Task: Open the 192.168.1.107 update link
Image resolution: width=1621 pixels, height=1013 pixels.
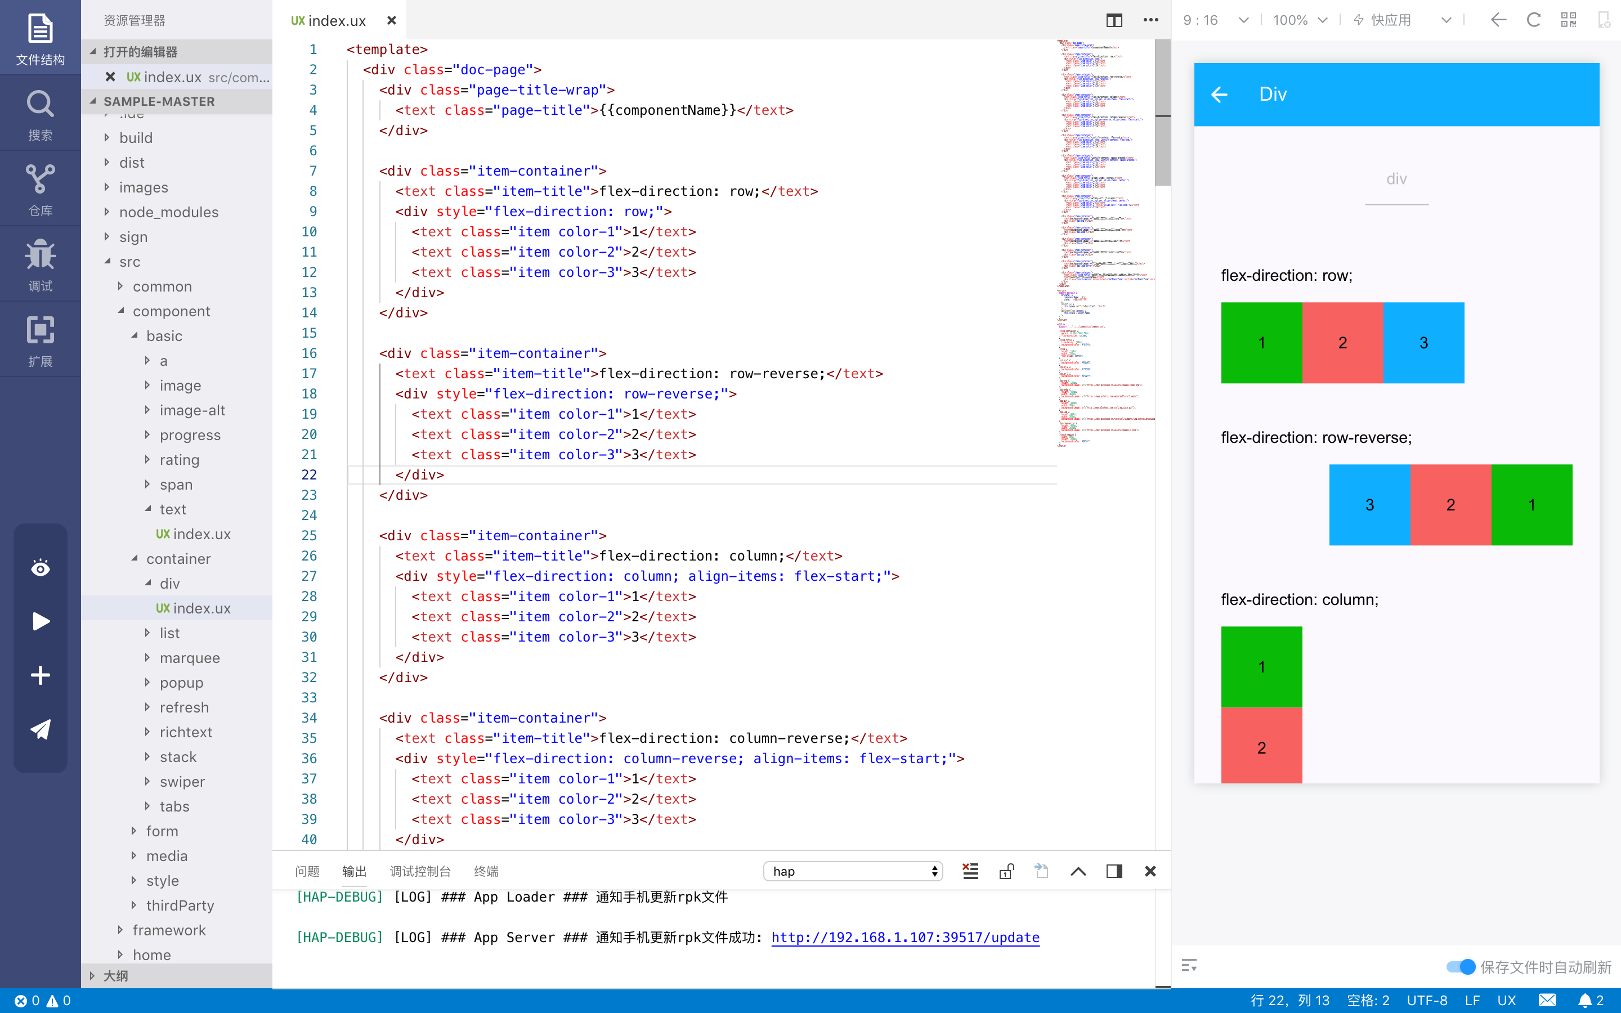Action: 905,937
